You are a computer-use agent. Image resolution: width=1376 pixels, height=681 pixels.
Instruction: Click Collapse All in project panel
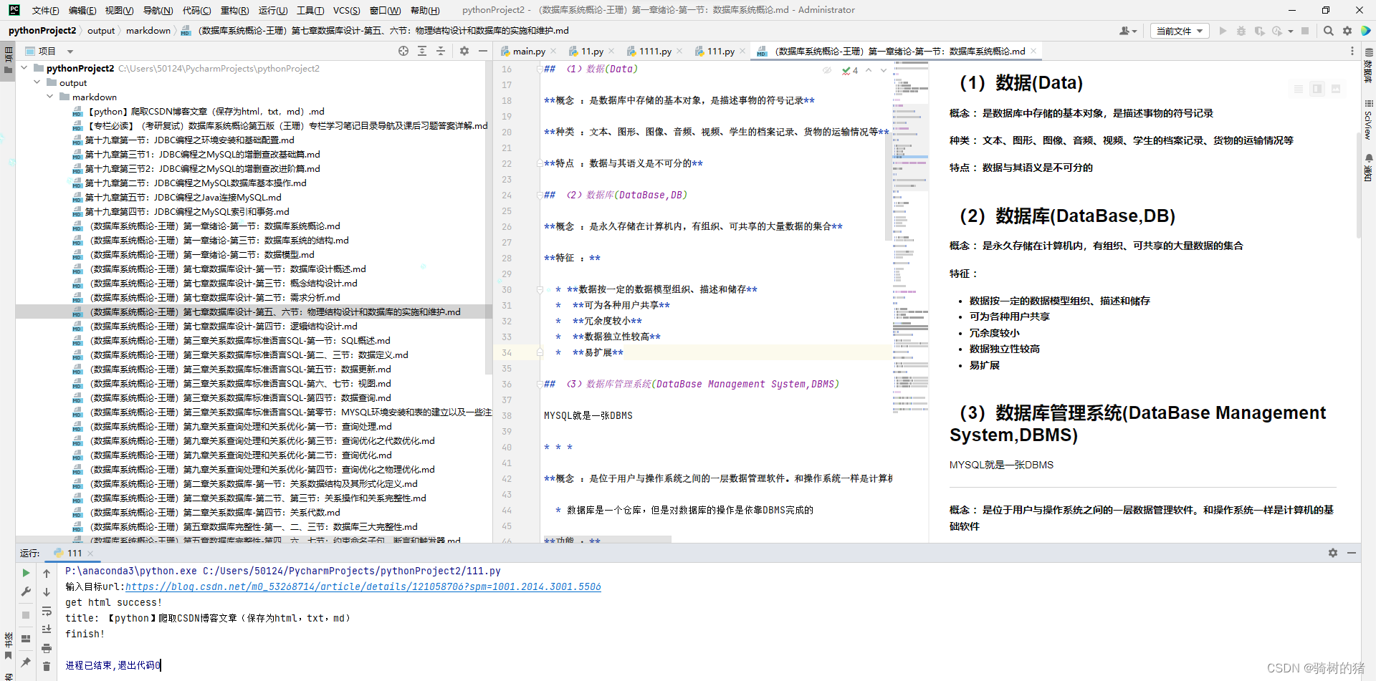click(x=441, y=51)
